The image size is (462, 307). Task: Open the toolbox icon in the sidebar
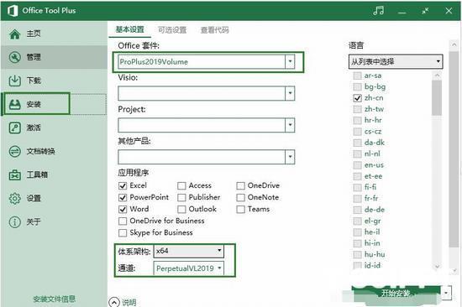coord(15,174)
